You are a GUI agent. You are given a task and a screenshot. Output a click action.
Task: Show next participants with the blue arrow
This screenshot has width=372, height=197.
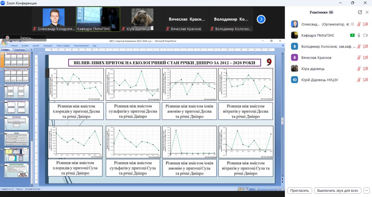pyautogui.click(x=261, y=19)
